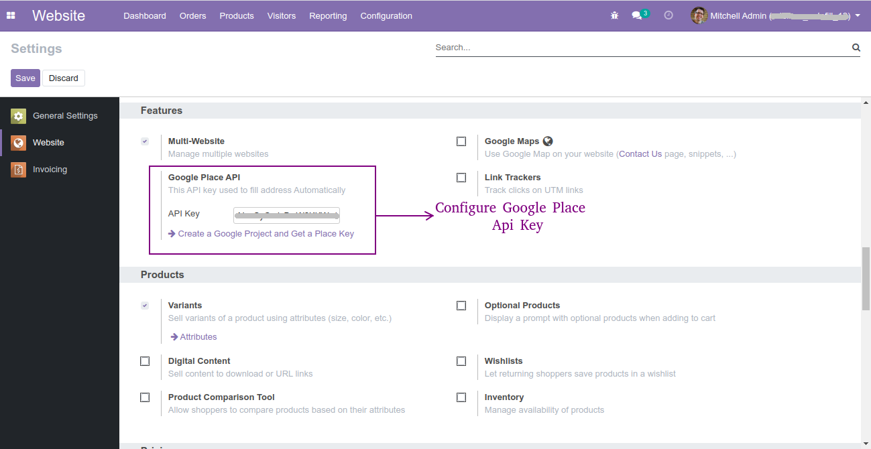Viewport: 871px width, 449px height.
Task: Click the Settings page title
Action: pyautogui.click(x=36, y=49)
